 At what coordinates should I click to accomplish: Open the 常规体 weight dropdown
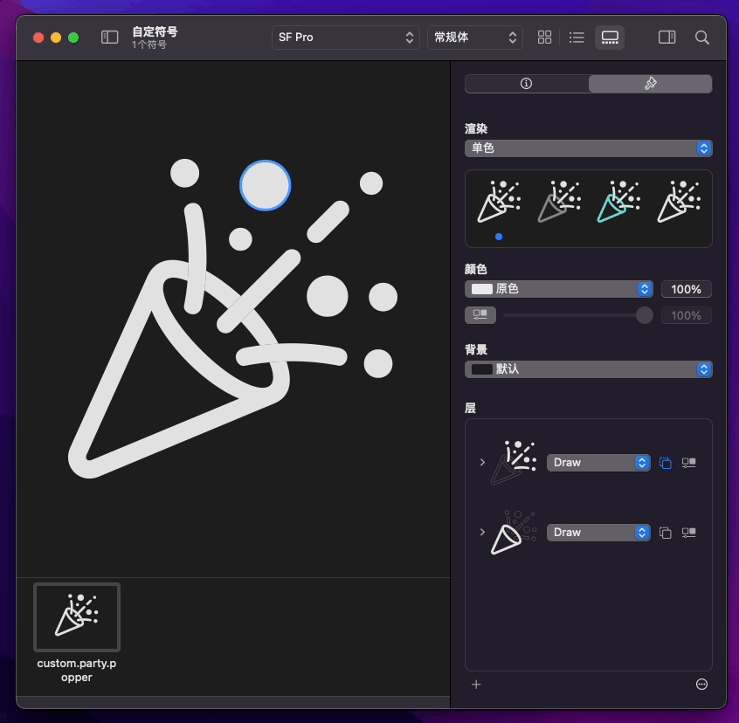click(474, 38)
